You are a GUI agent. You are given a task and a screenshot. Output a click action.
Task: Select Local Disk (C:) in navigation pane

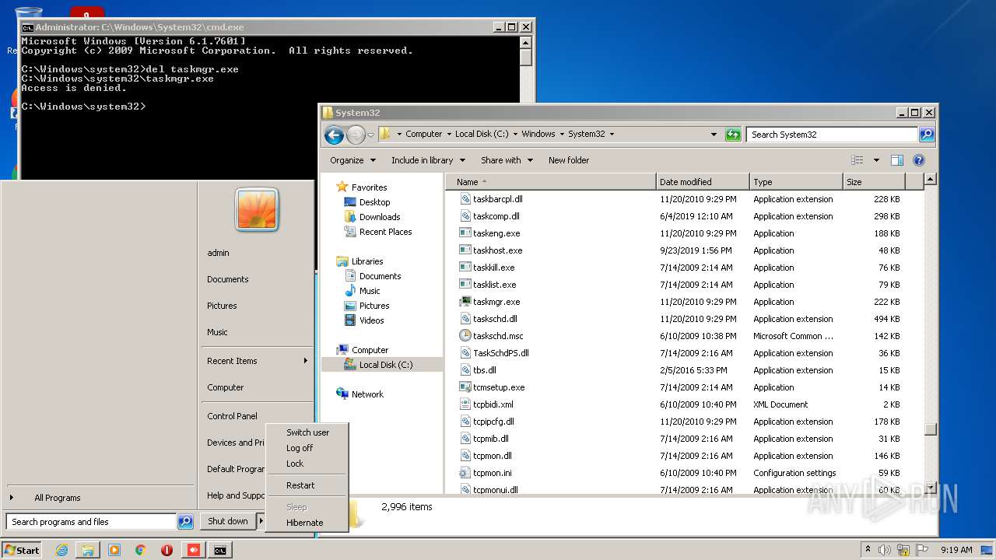pos(385,365)
